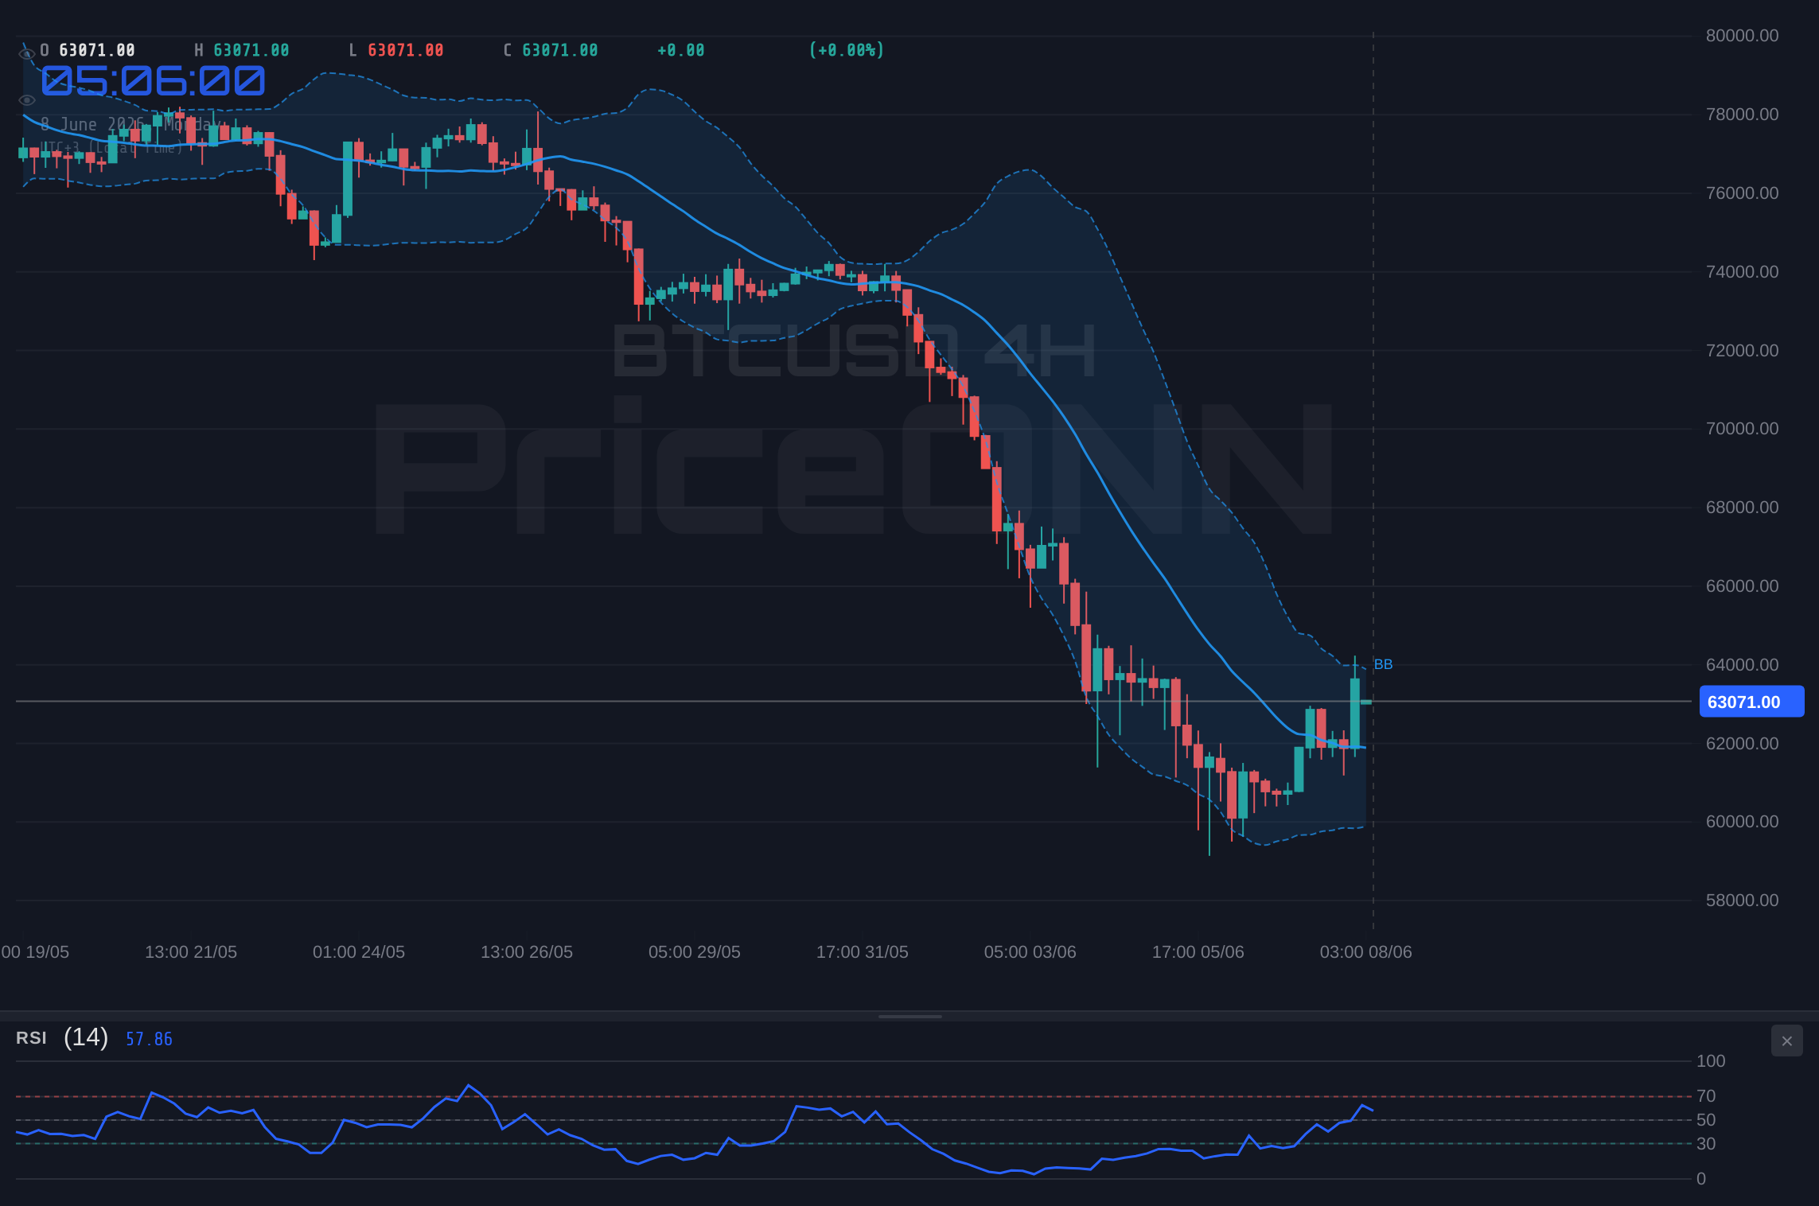Viewport: 1819px width, 1206px height.
Task: Click the 80000.00 price axis label
Action: pyautogui.click(x=1742, y=36)
